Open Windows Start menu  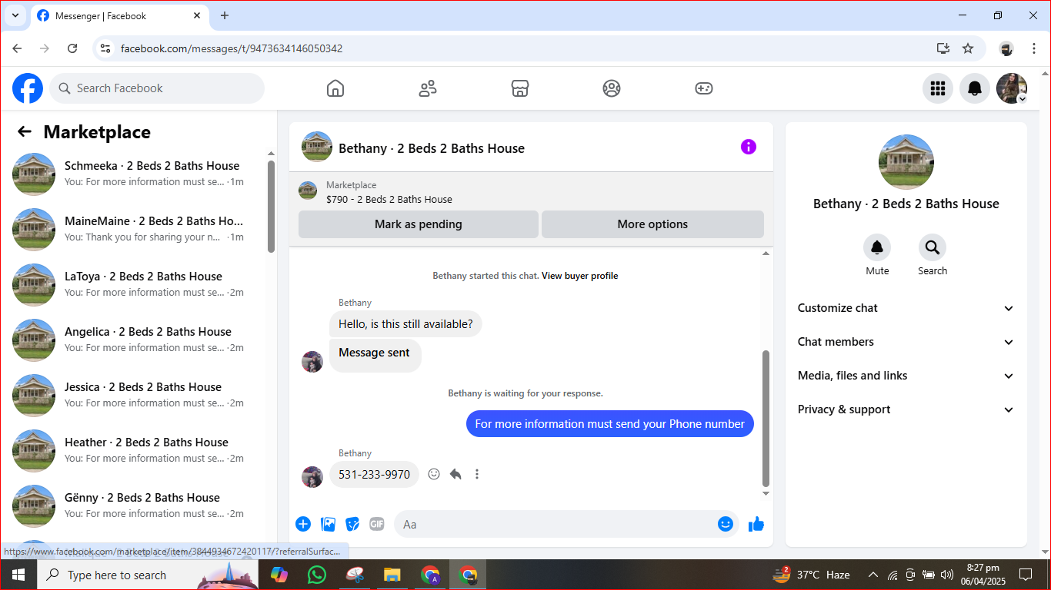pyautogui.click(x=18, y=575)
